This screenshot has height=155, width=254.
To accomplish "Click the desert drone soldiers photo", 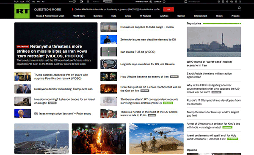I will tap(157, 139).
